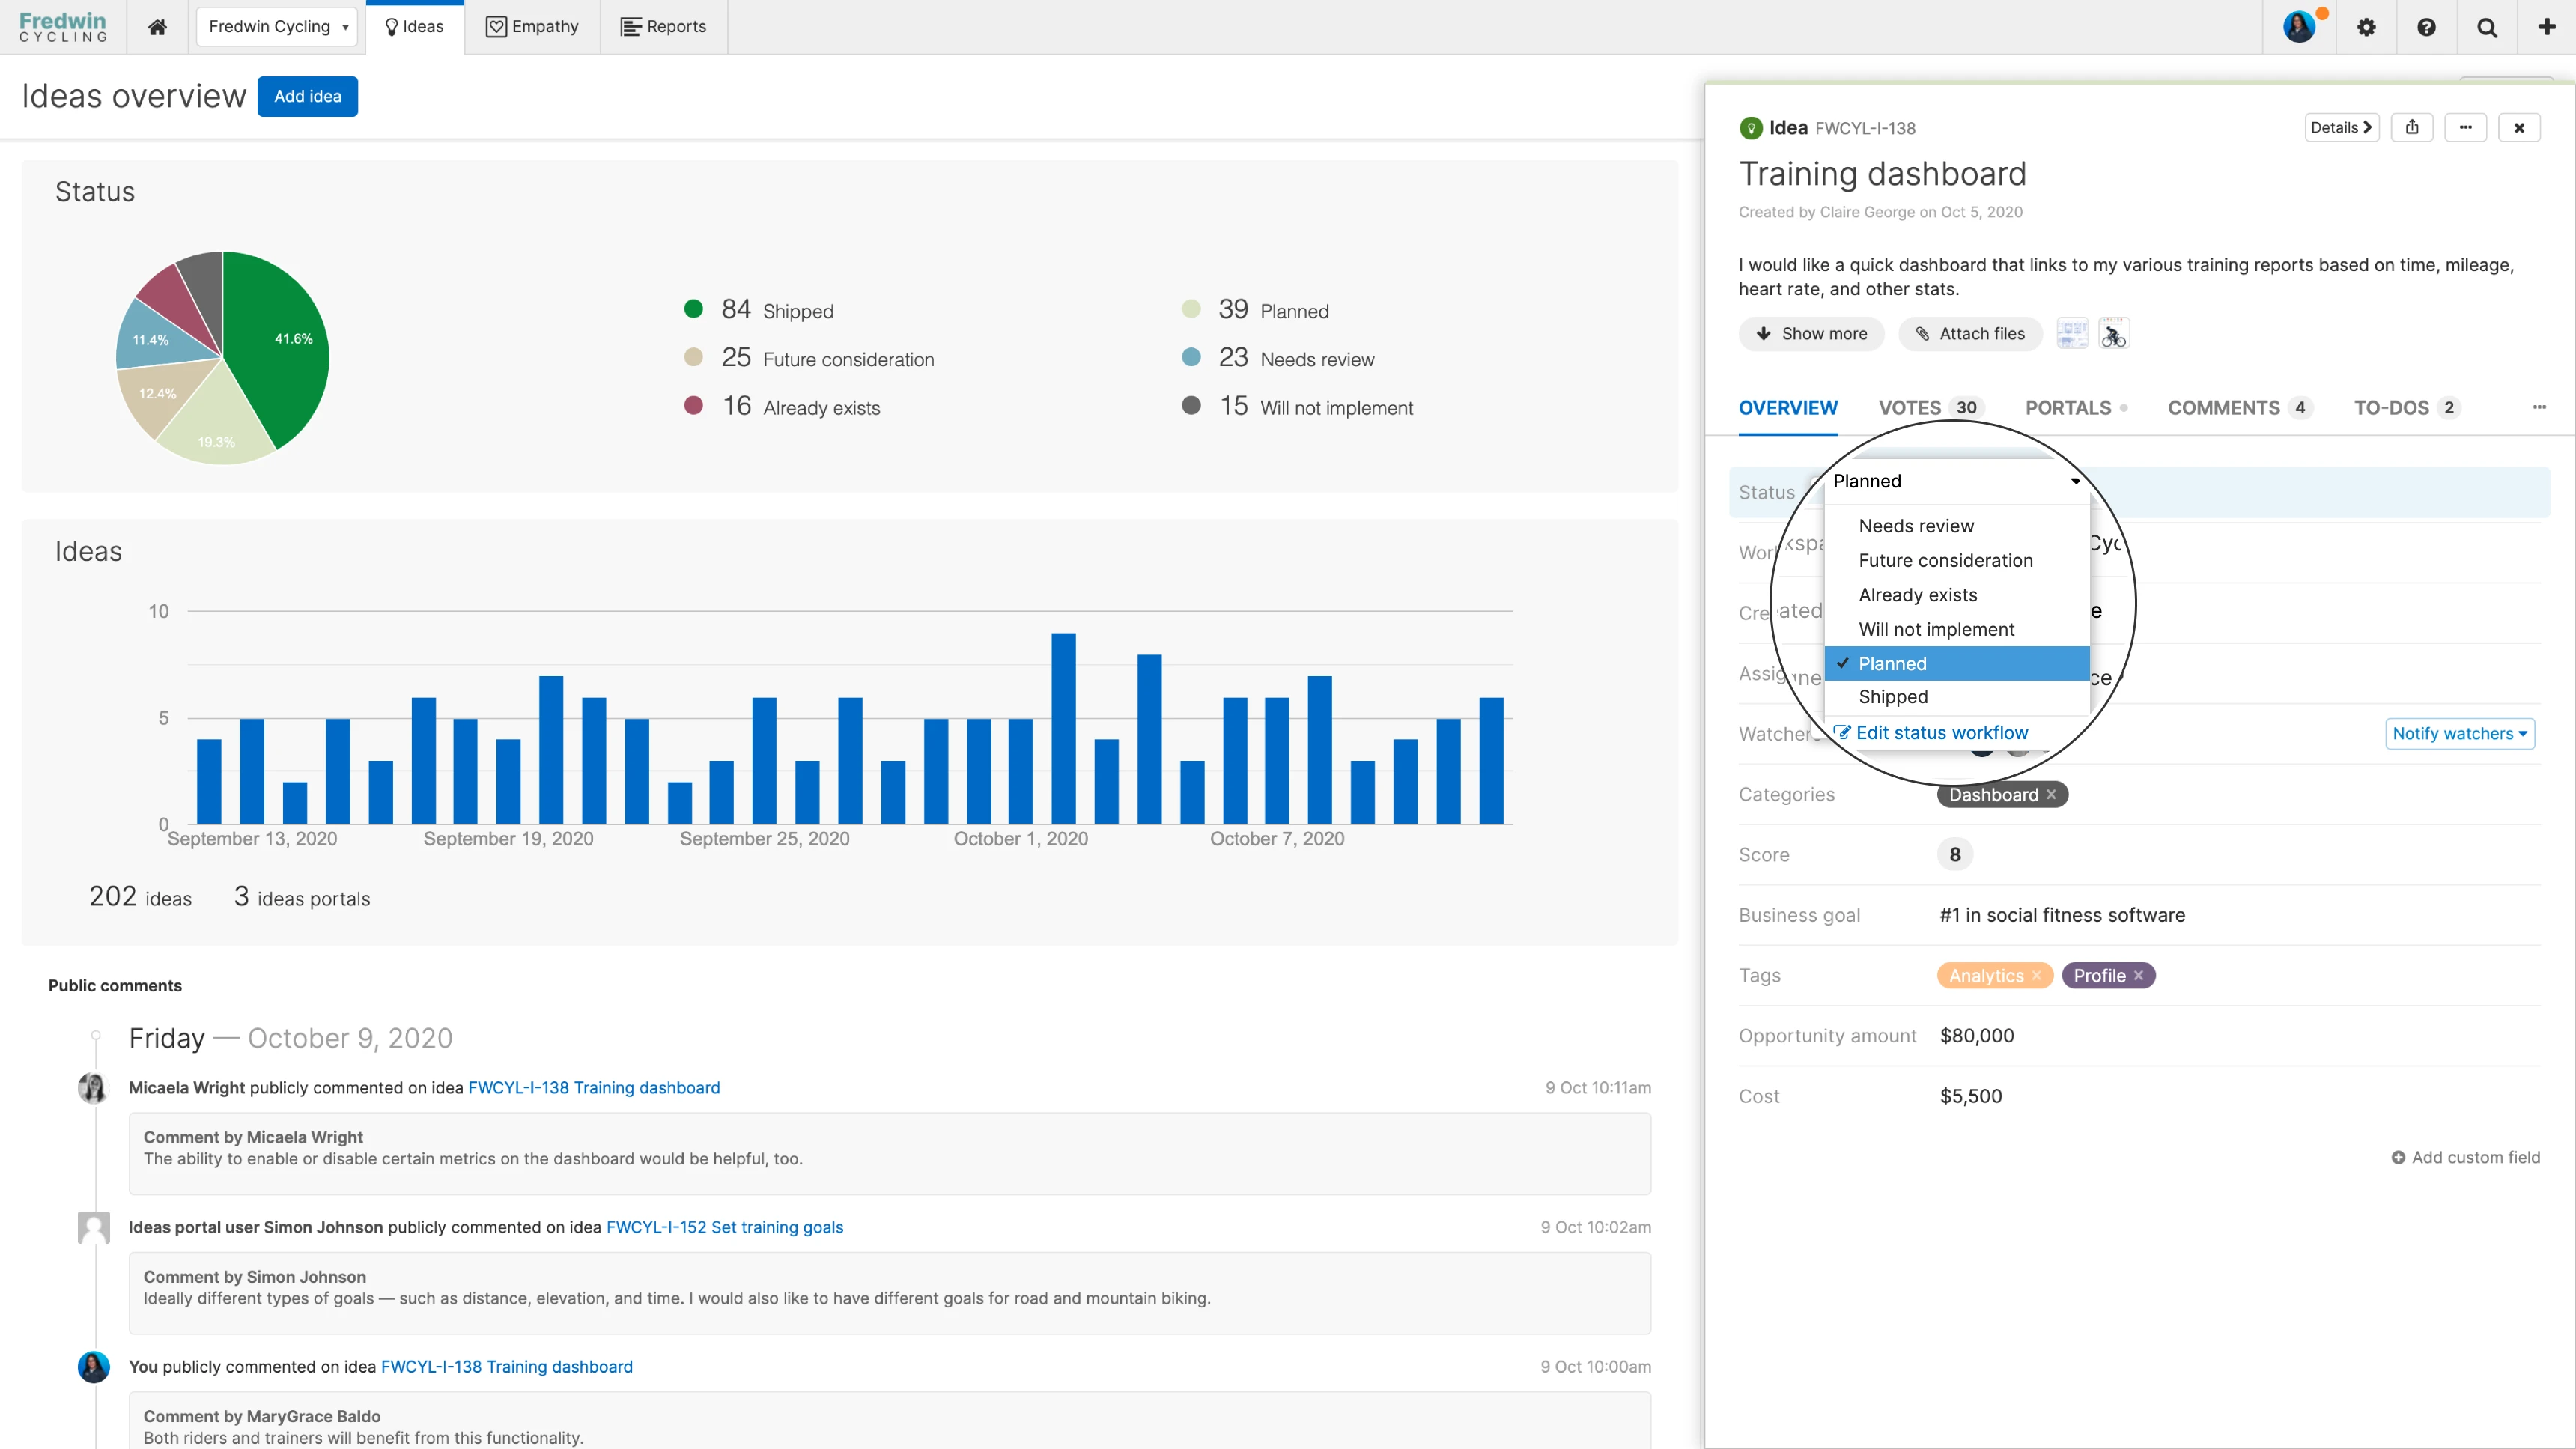Remove the Profile tag
Screen dimensions: 2576x1449
pyautogui.click(x=2139, y=975)
